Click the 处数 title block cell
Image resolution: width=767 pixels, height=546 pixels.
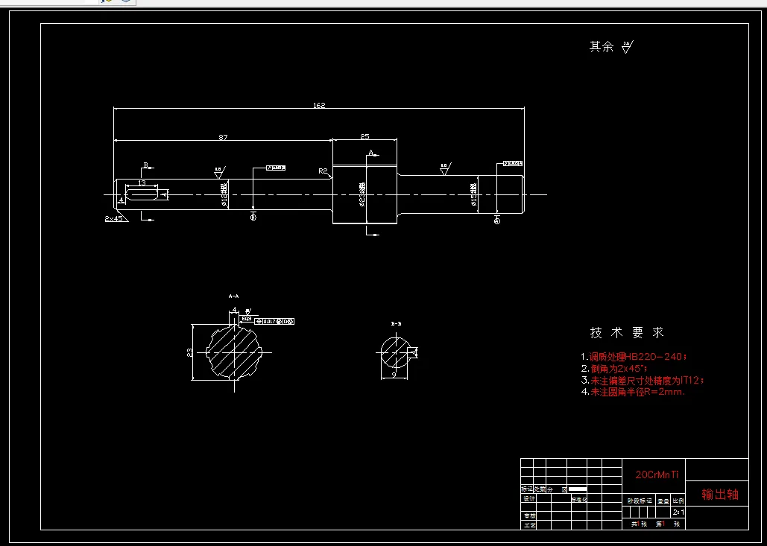[540, 489]
